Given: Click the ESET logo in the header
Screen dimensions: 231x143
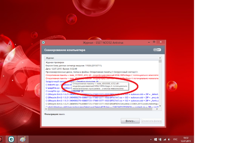Looking at the screenshot, I should tap(157, 50).
